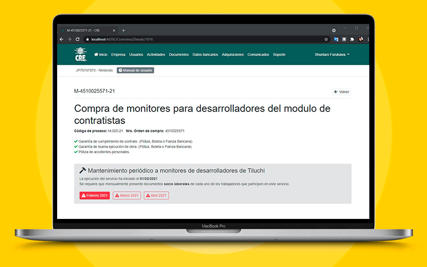This screenshot has height=267, width=427.
Task: Select the Marzo 2021 warning button
Action: 126,195
